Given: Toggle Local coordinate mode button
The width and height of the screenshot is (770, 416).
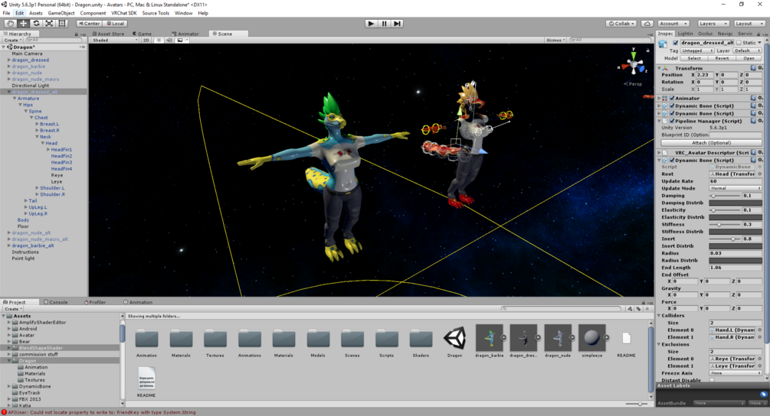Looking at the screenshot, I should click(x=116, y=24).
